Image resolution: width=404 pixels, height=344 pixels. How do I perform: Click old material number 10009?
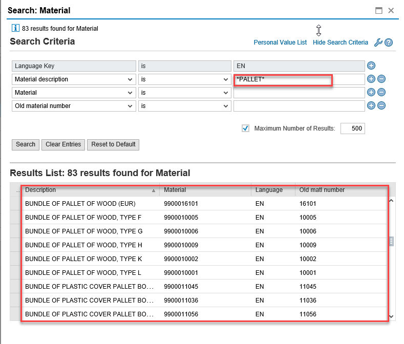click(308, 245)
